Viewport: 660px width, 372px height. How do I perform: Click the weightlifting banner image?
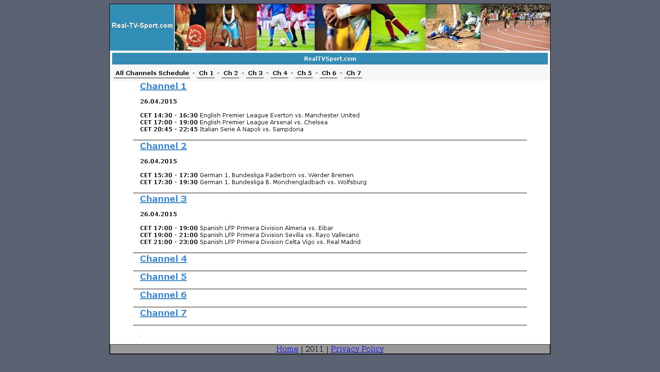point(190,27)
